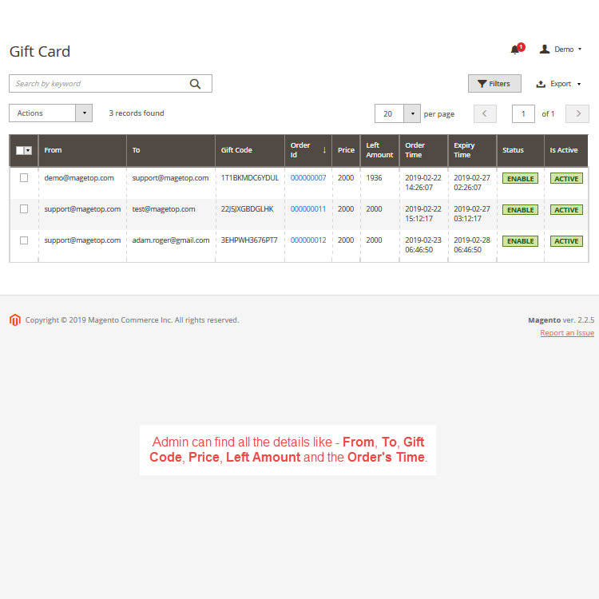Select checkbox for gift code 22J5JXGBDGLHK

[24, 208]
